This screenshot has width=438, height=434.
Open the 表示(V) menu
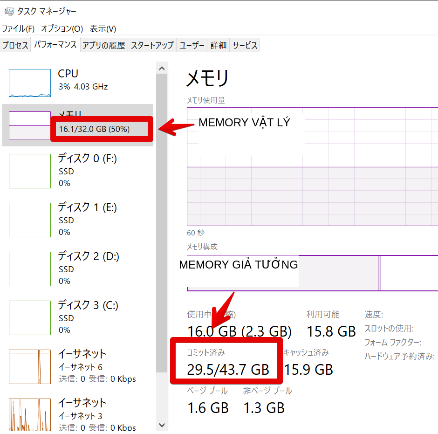click(x=103, y=28)
